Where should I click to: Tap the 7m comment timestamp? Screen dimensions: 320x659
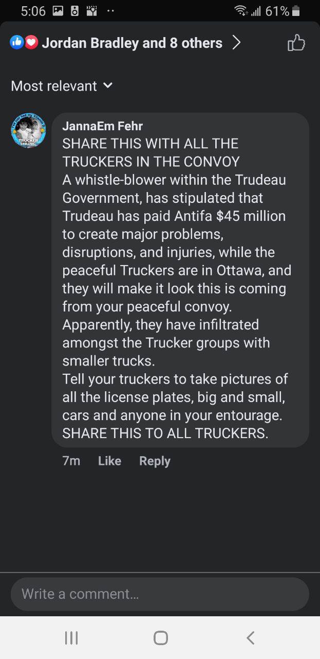pyautogui.click(x=71, y=461)
